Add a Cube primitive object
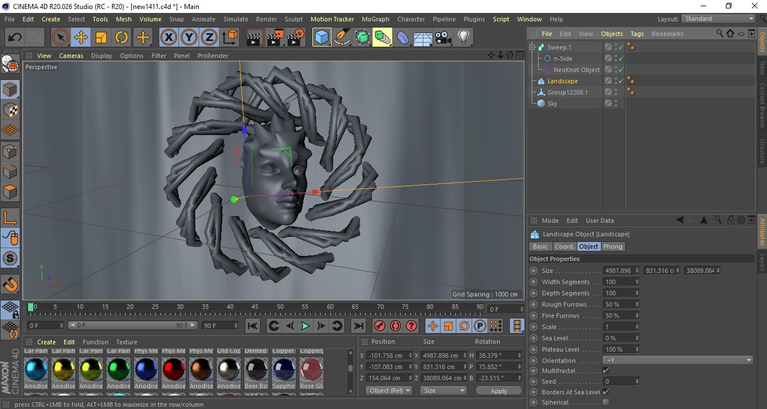Image resolution: width=767 pixels, height=409 pixels. tap(321, 38)
